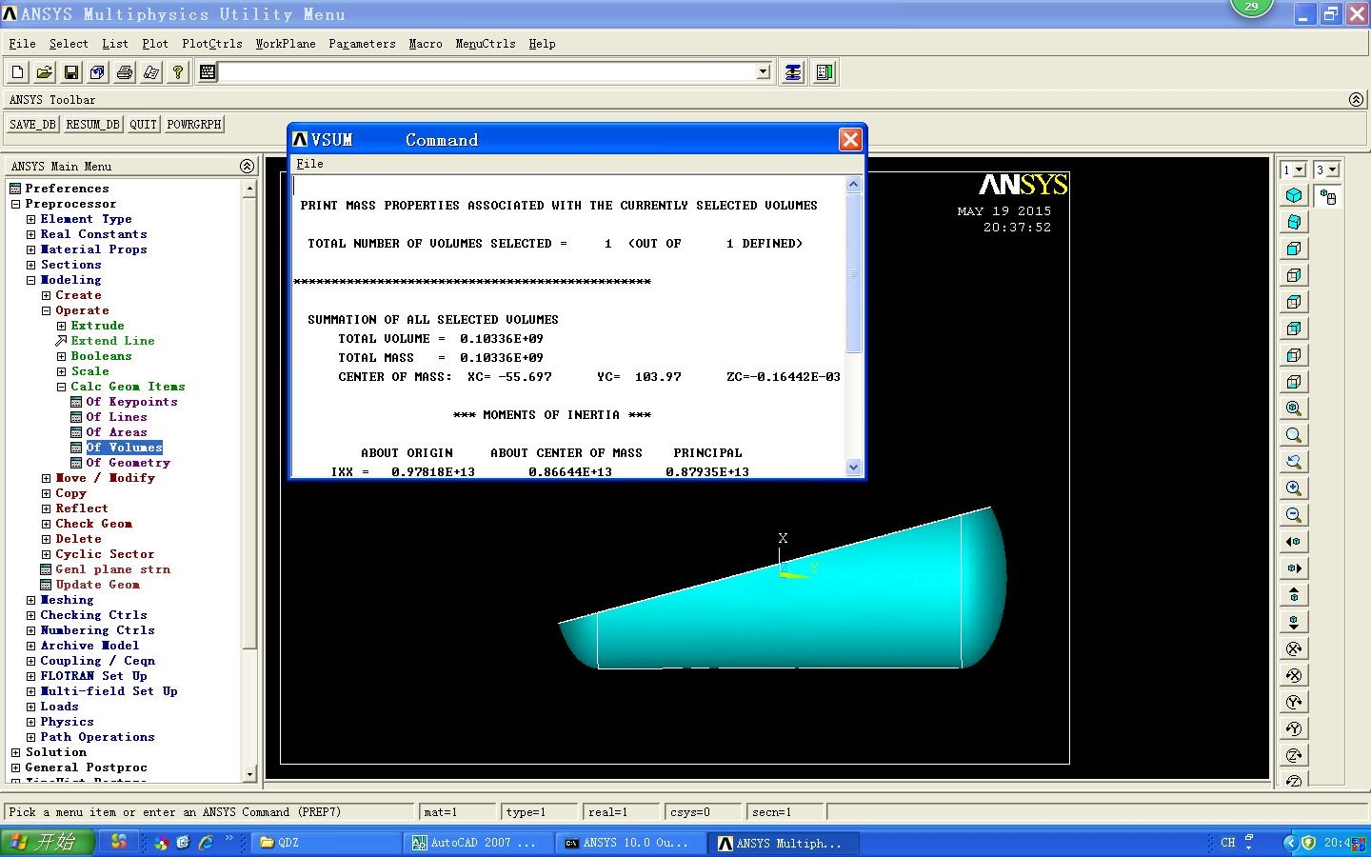
Task: Expand the Meshing tree node
Action: coord(30,600)
